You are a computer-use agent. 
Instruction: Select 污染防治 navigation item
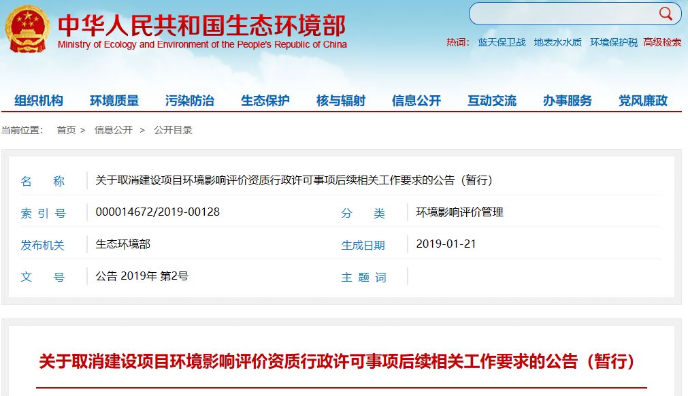click(x=190, y=101)
